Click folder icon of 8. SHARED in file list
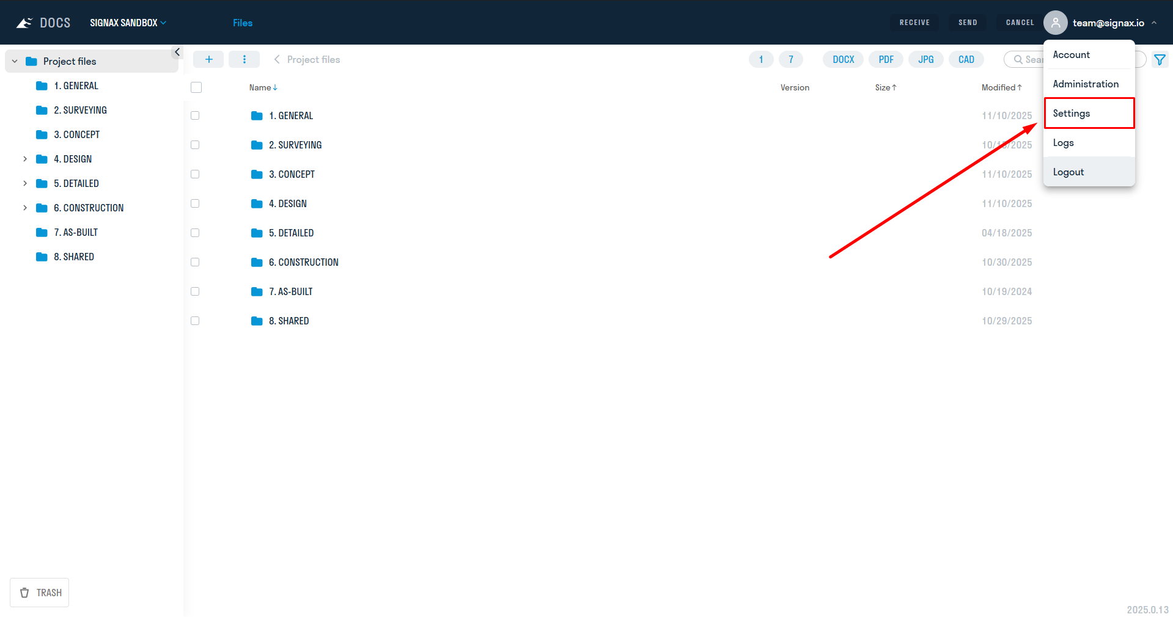 click(257, 321)
